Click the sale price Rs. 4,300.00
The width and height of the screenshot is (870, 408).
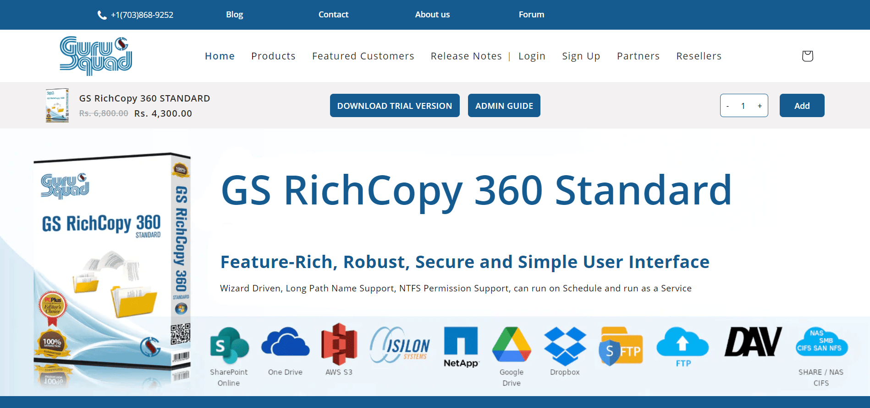[x=163, y=113]
